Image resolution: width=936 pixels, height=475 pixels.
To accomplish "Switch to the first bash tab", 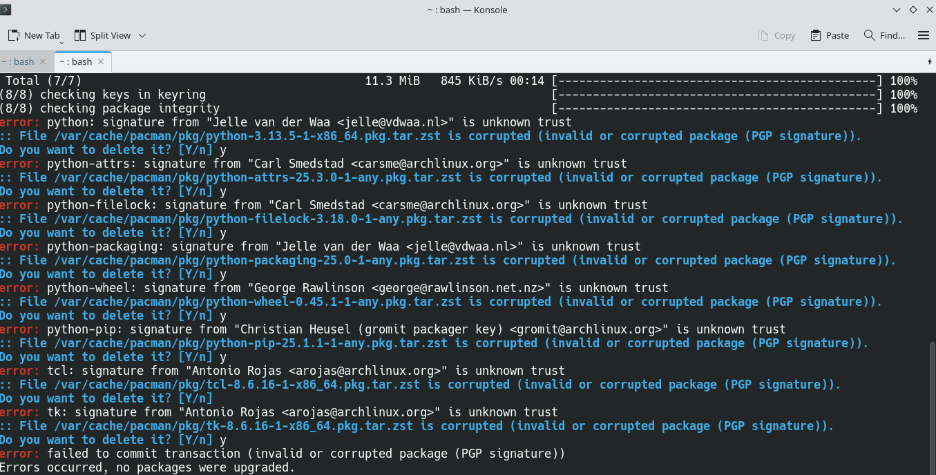I will [19, 61].
